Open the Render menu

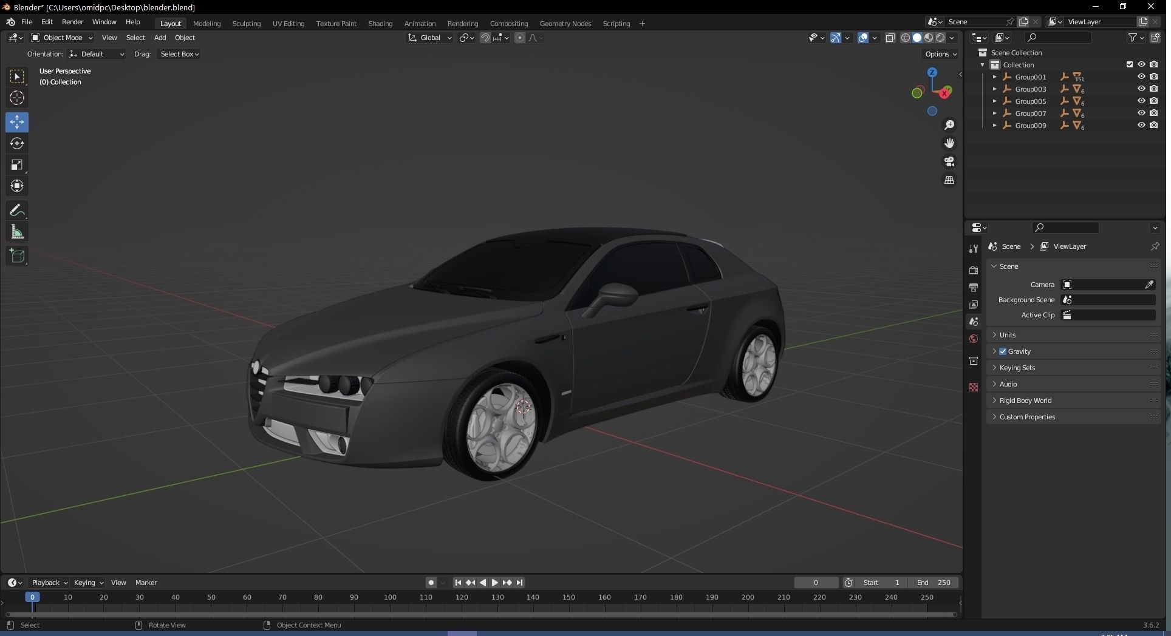[73, 22]
